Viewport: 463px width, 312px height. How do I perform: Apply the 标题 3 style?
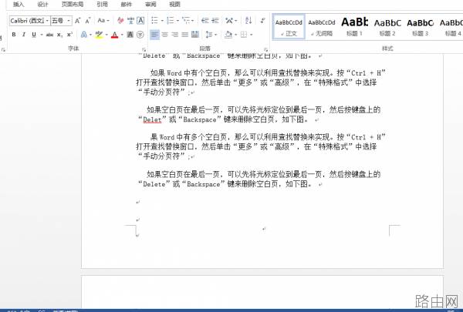(x=421, y=27)
